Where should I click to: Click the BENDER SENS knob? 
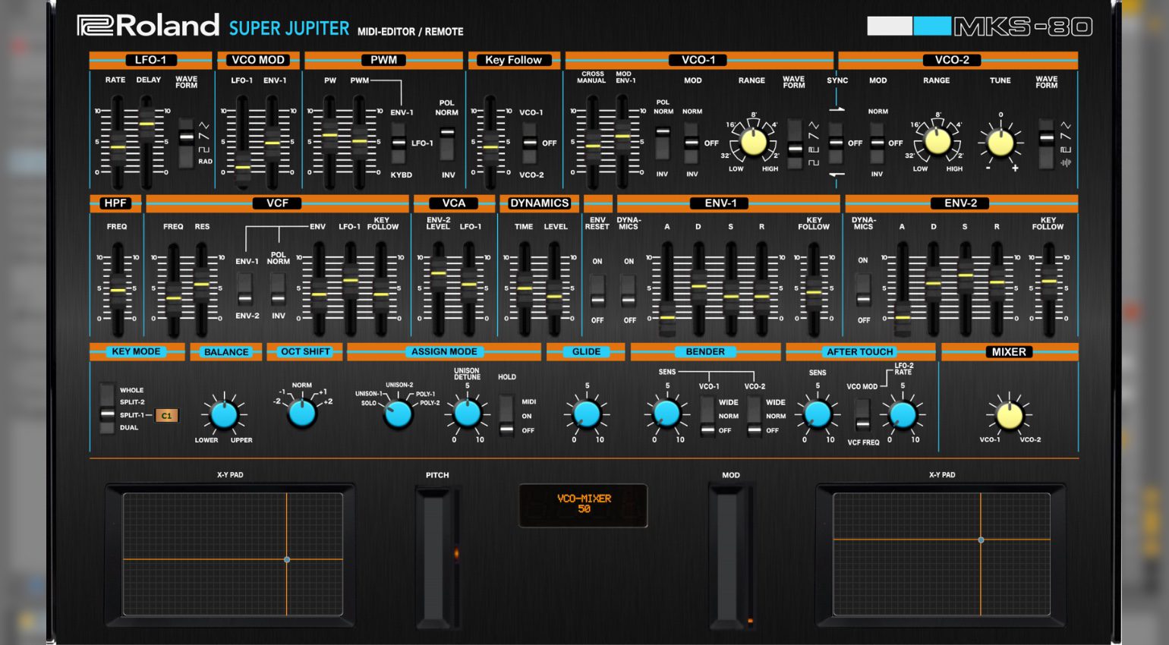[x=666, y=414]
